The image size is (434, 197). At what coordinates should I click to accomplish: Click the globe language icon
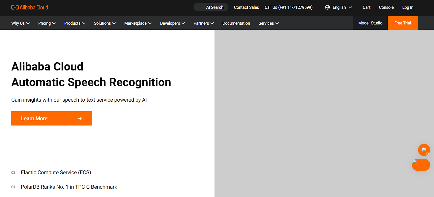[x=327, y=7]
